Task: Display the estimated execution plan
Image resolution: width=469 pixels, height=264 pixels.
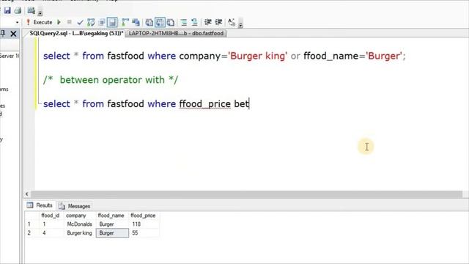Action: (91, 23)
